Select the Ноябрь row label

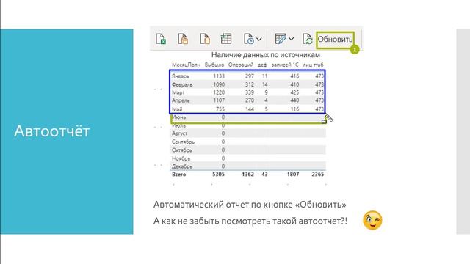181,158
